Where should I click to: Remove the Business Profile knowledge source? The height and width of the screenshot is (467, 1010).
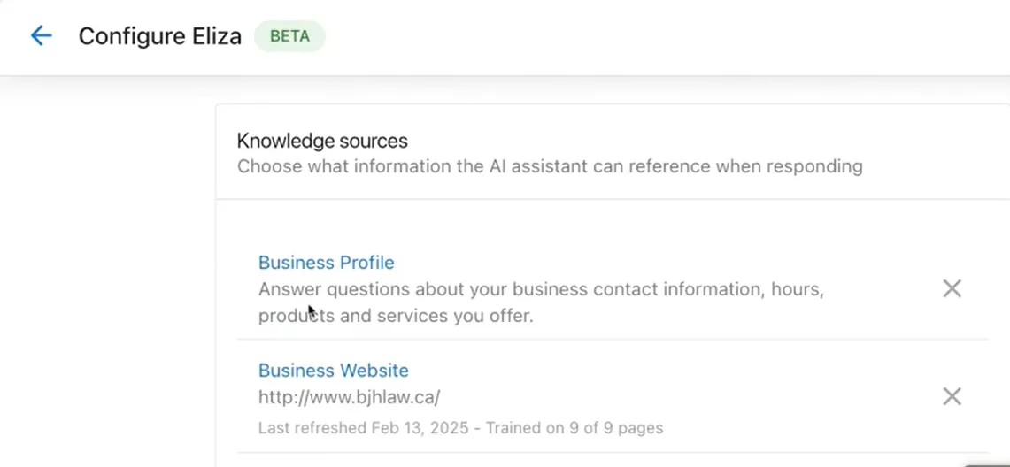point(952,288)
